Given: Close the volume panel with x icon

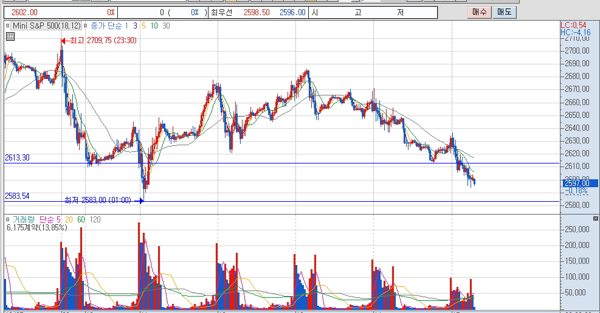Looking at the screenshot, I should [595, 218].
